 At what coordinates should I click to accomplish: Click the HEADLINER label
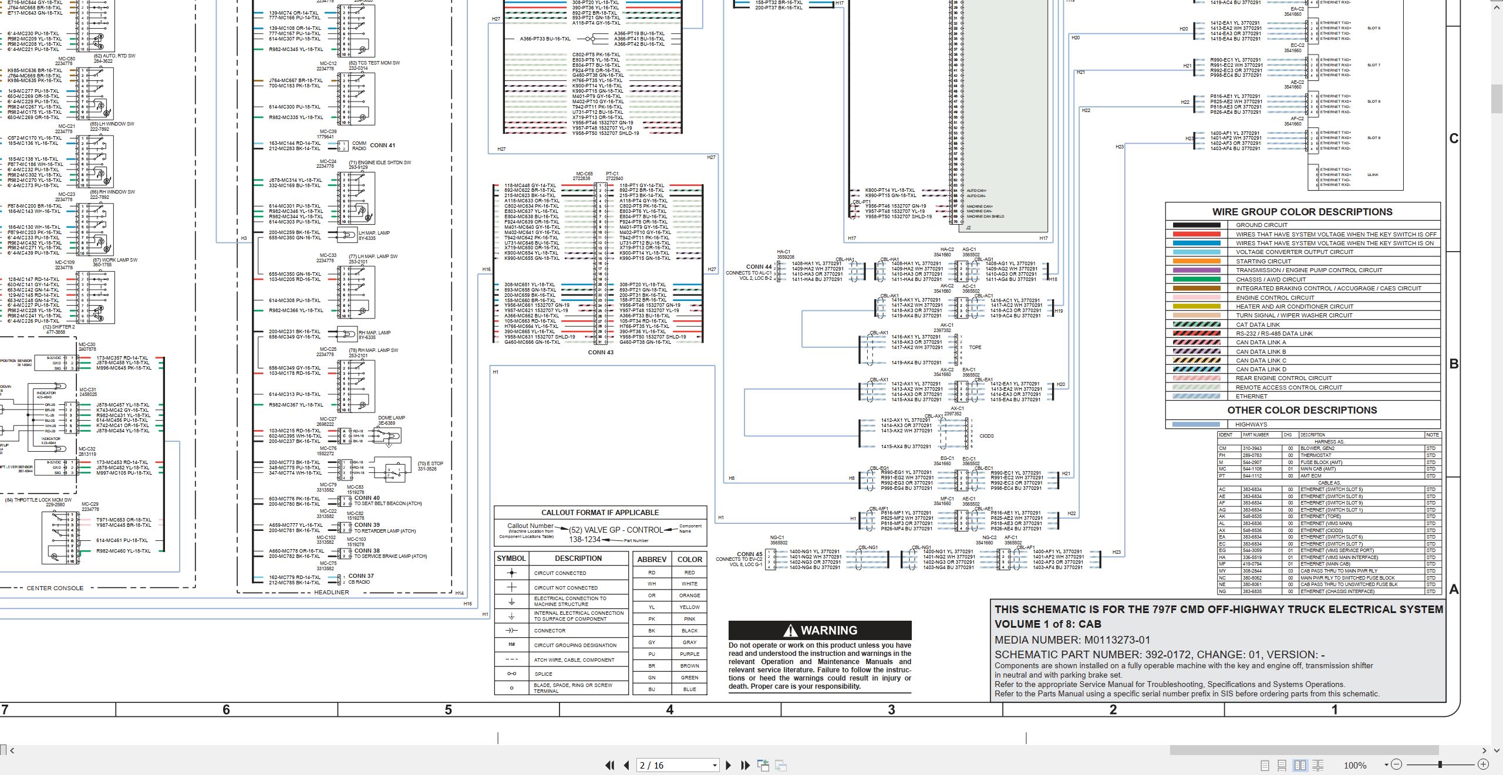tap(331, 593)
